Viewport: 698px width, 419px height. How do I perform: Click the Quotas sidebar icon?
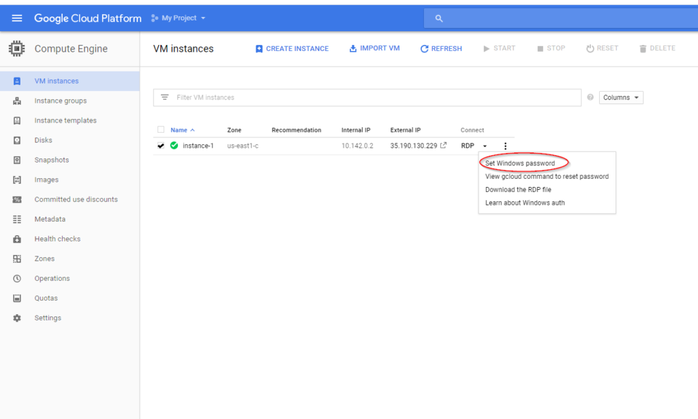tap(17, 298)
